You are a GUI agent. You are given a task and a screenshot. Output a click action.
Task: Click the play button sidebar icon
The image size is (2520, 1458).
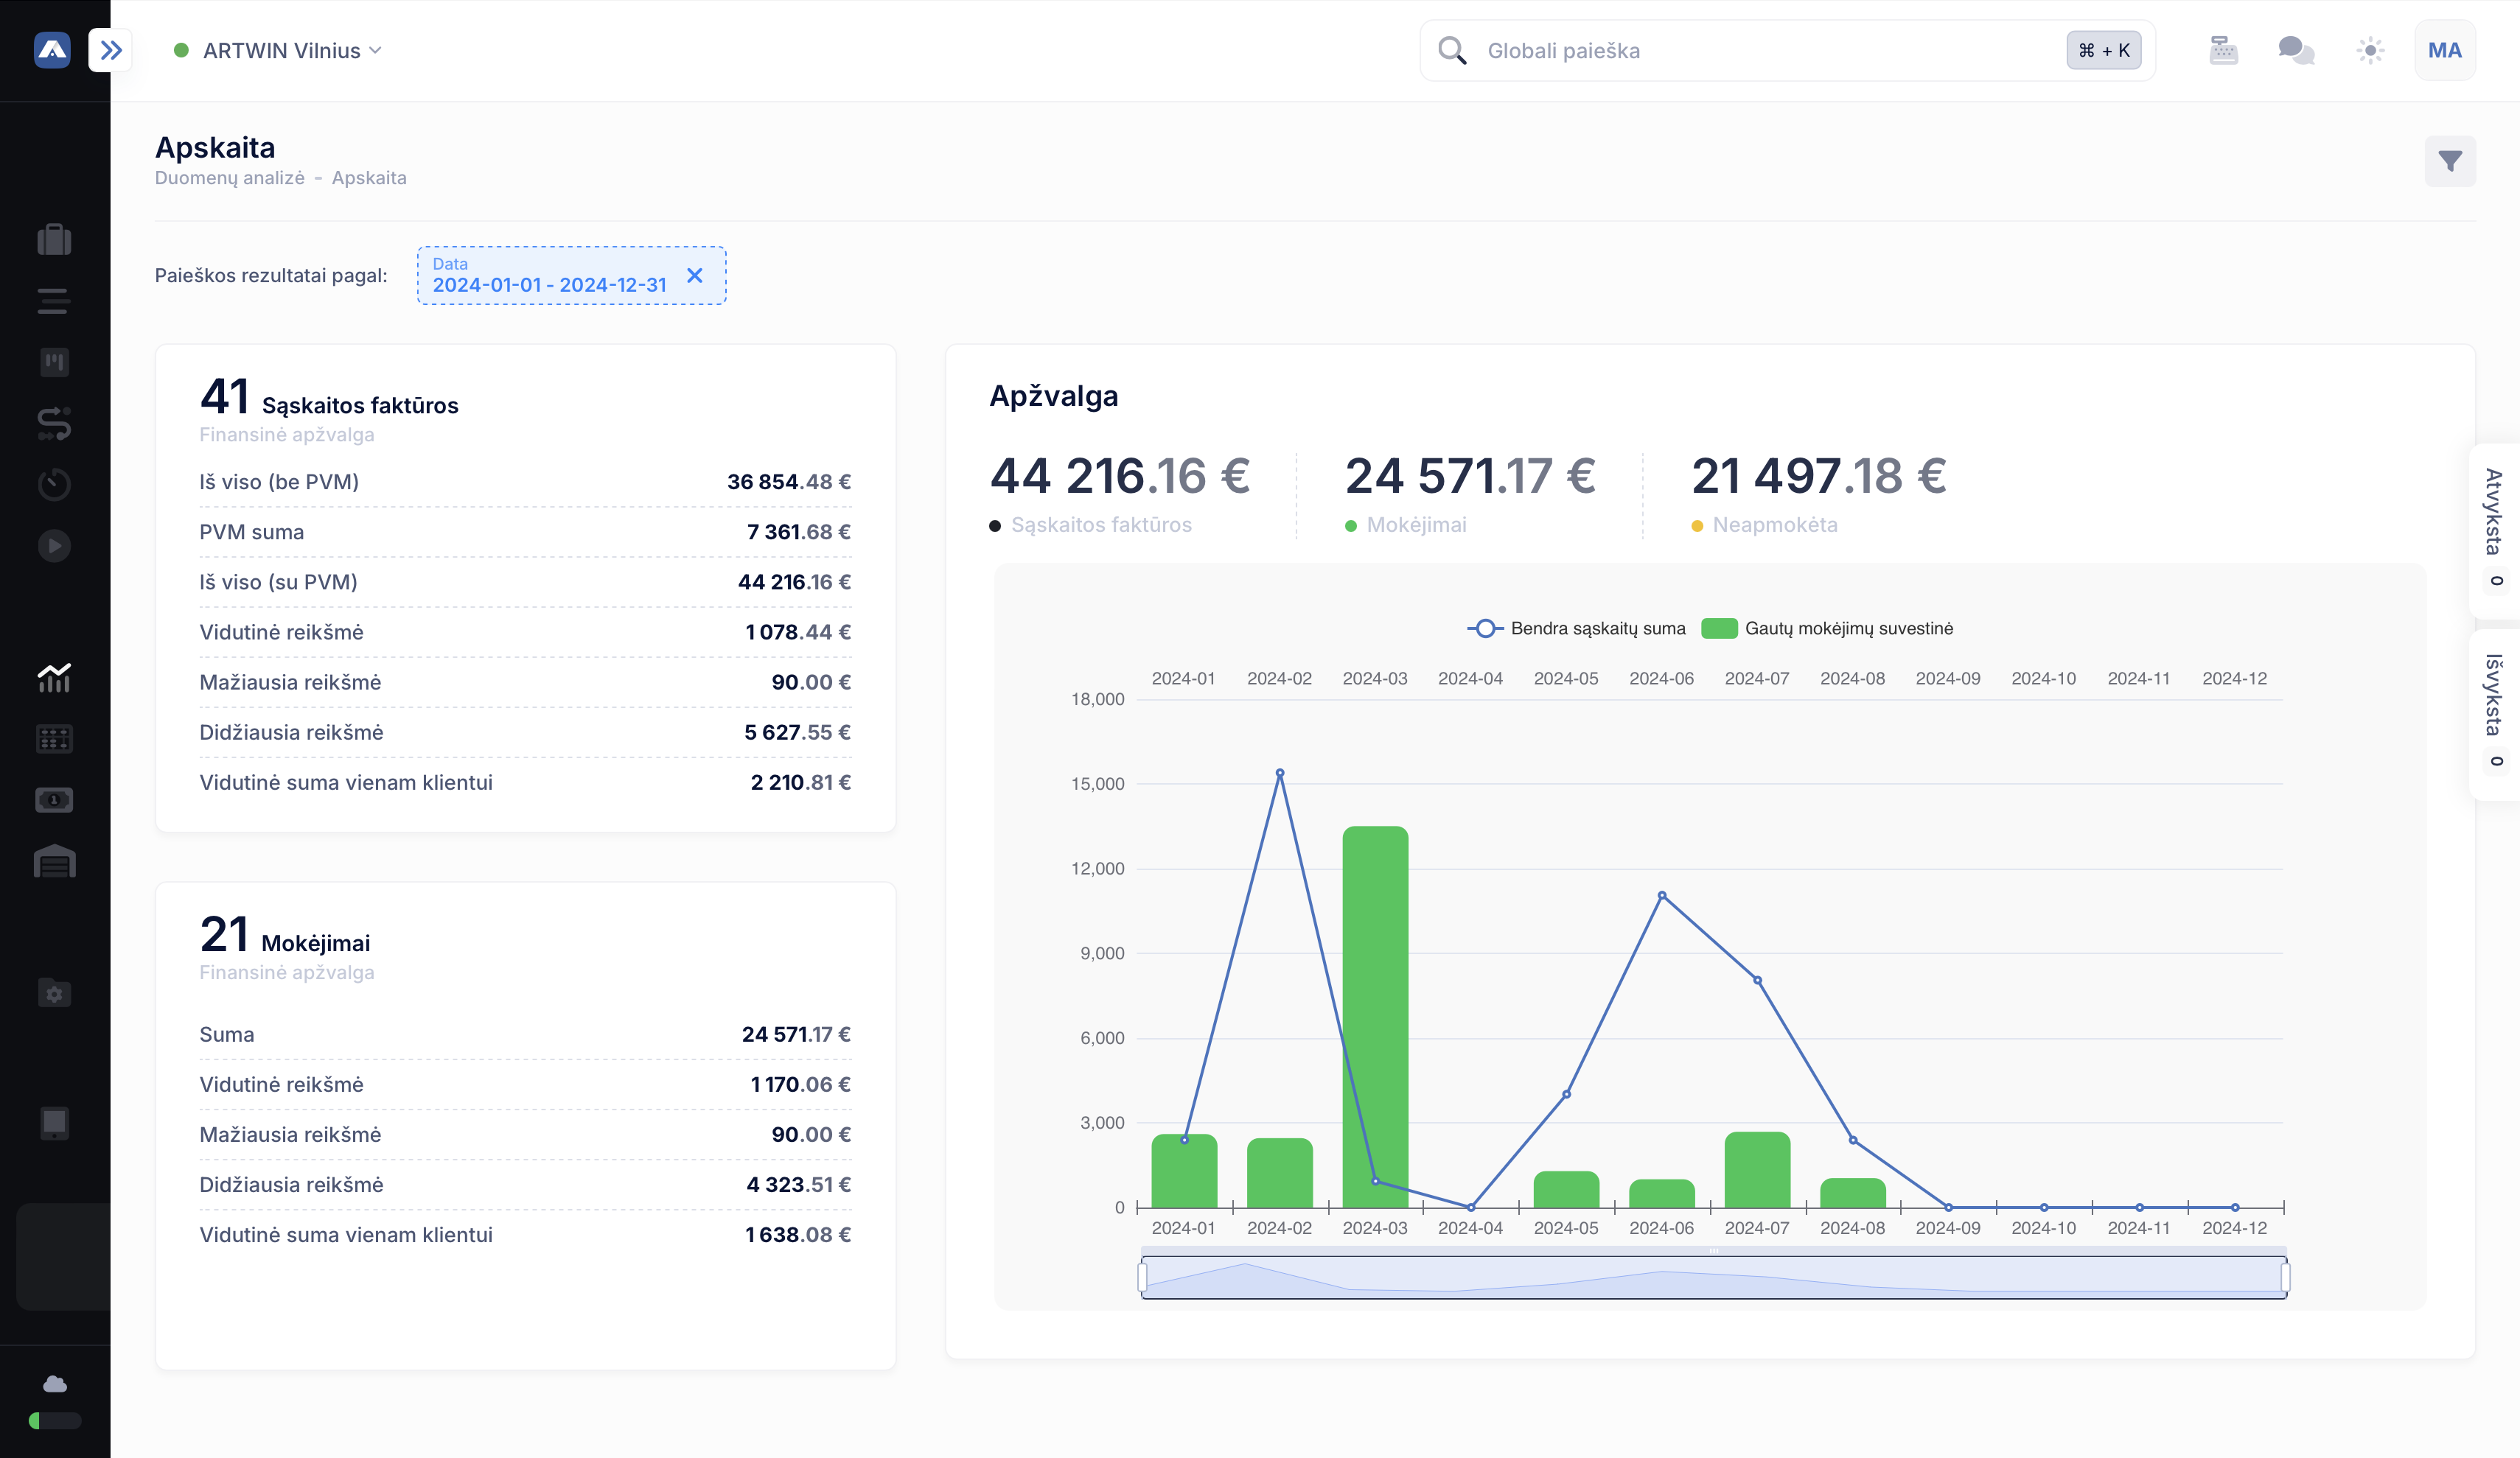(x=54, y=546)
